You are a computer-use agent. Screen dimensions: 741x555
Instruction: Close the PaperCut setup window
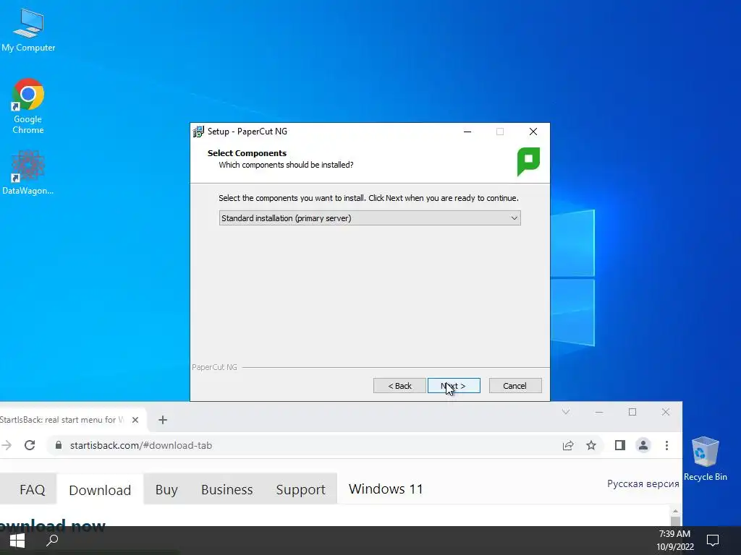tap(533, 132)
